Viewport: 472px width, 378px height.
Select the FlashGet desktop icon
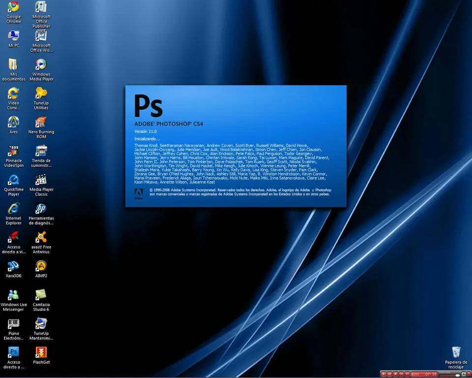[x=41, y=355]
